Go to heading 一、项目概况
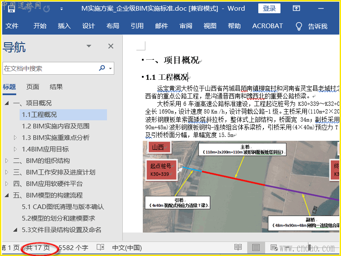341x256 pixels. click(x=32, y=103)
